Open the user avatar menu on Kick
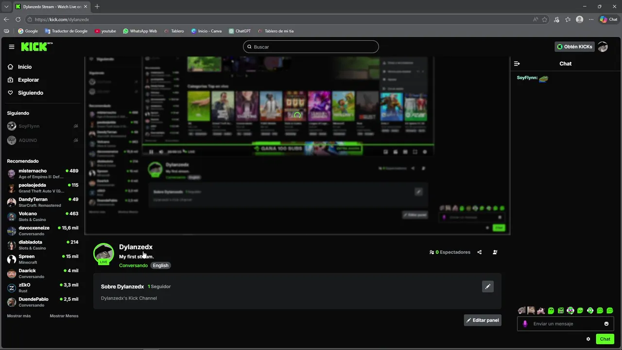 pyautogui.click(x=603, y=47)
